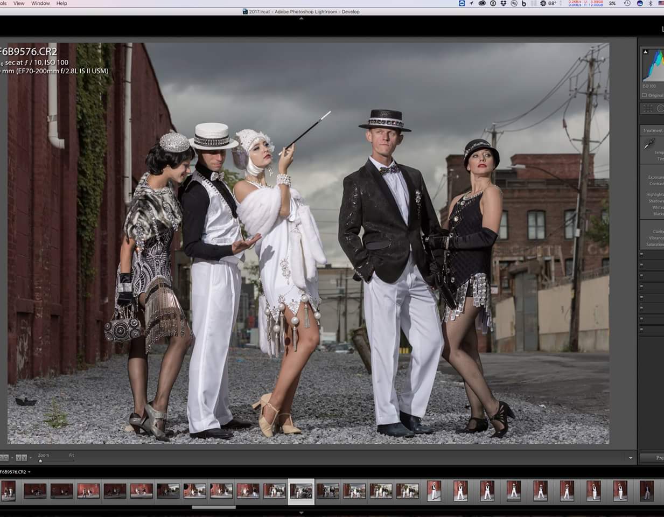Open the Creative Cloud menu bar icon
The image size is (664, 517).
tap(482, 3)
